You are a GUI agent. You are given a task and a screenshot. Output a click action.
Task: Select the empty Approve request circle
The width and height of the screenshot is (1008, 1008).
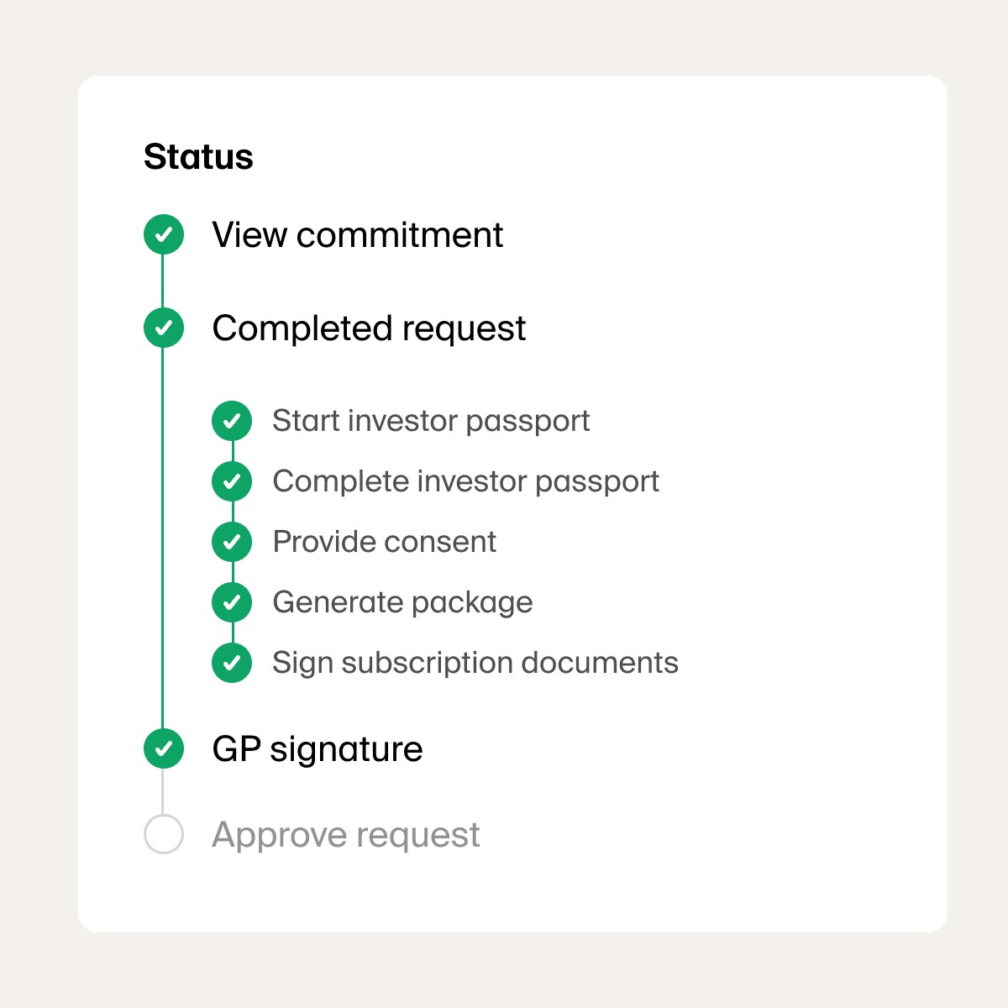[x=164, y=834]
